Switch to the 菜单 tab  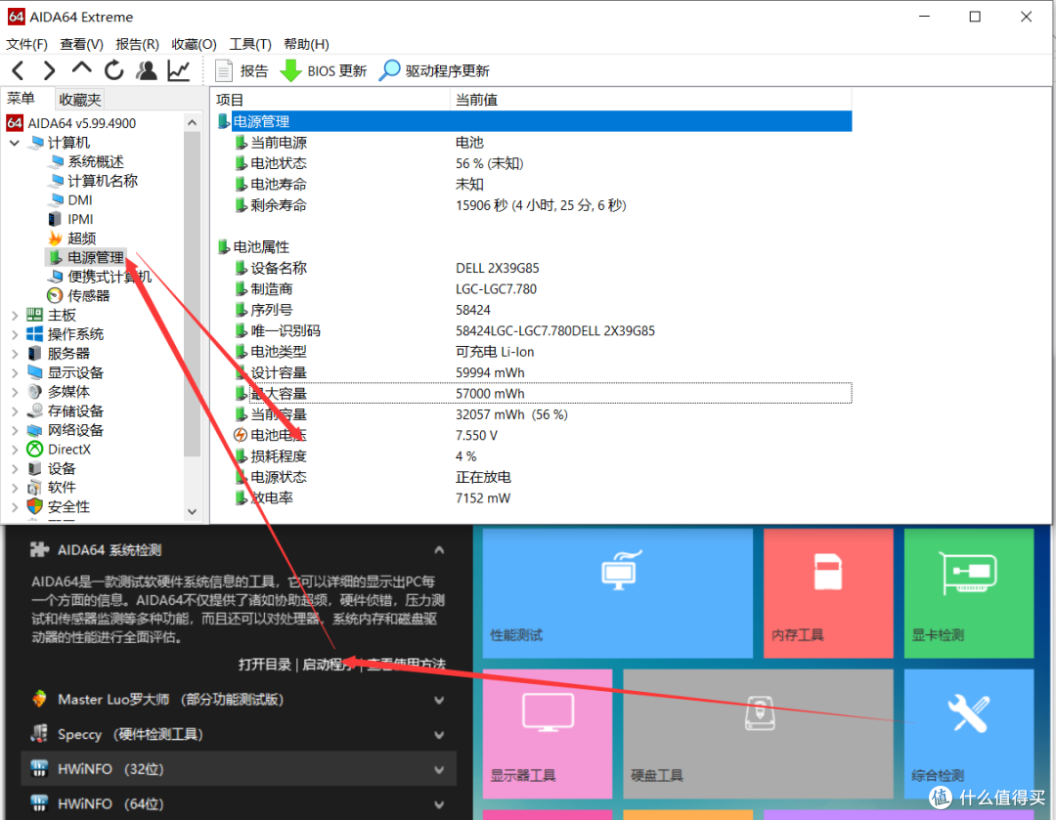tap(21, 99)
